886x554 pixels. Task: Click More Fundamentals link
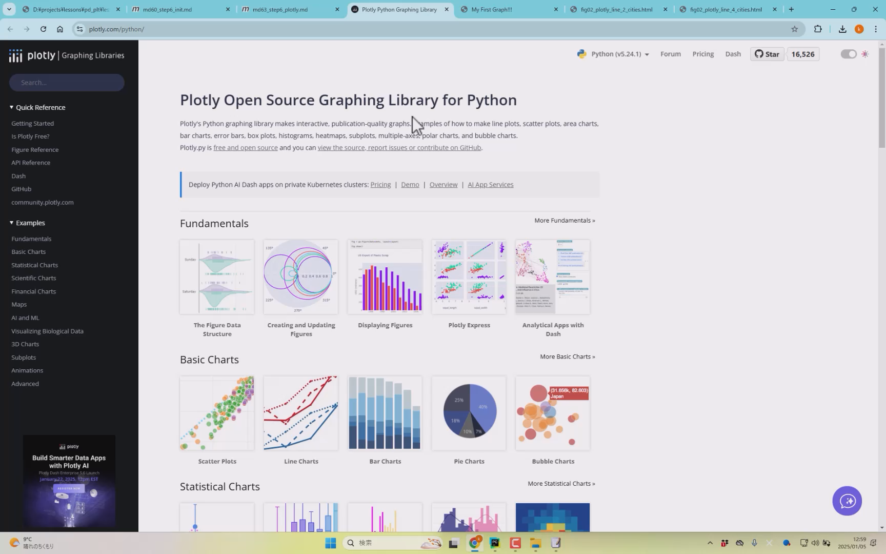click(x=565, y=221)
